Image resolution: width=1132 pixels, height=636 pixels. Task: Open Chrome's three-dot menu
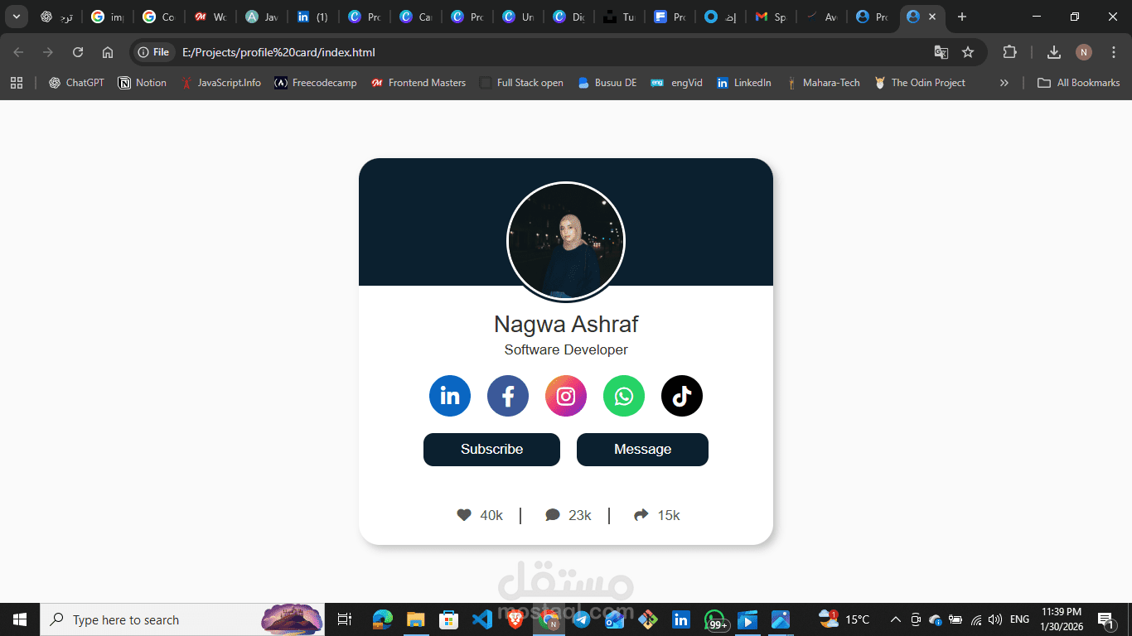[x=1114, y=51]
